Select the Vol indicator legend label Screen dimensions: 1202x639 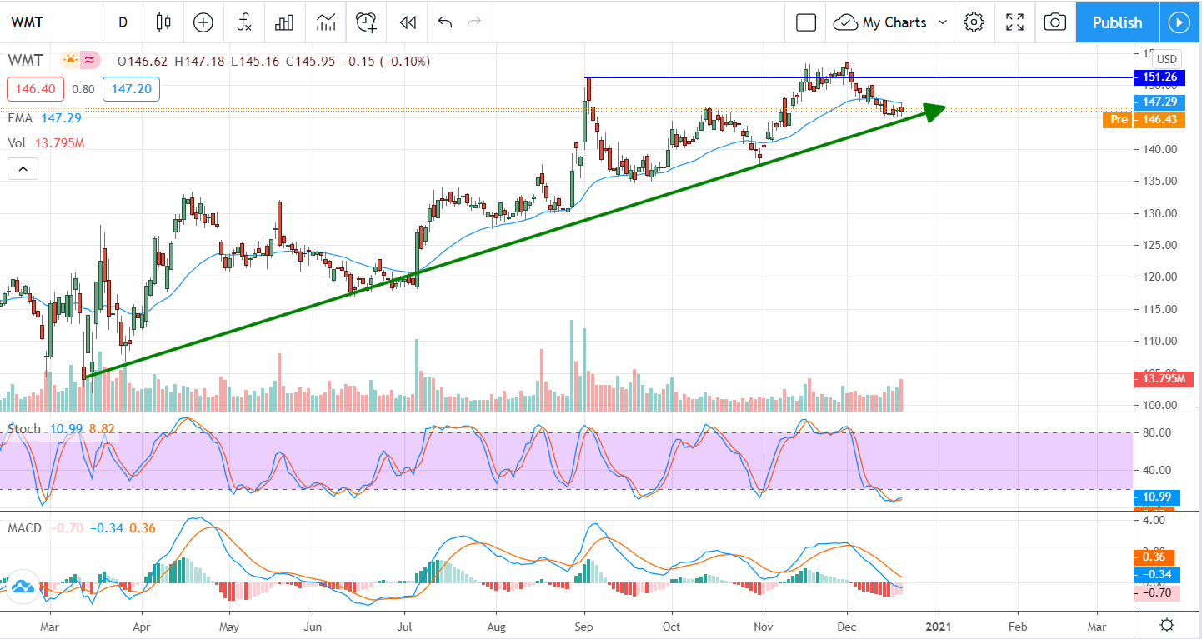17,142
